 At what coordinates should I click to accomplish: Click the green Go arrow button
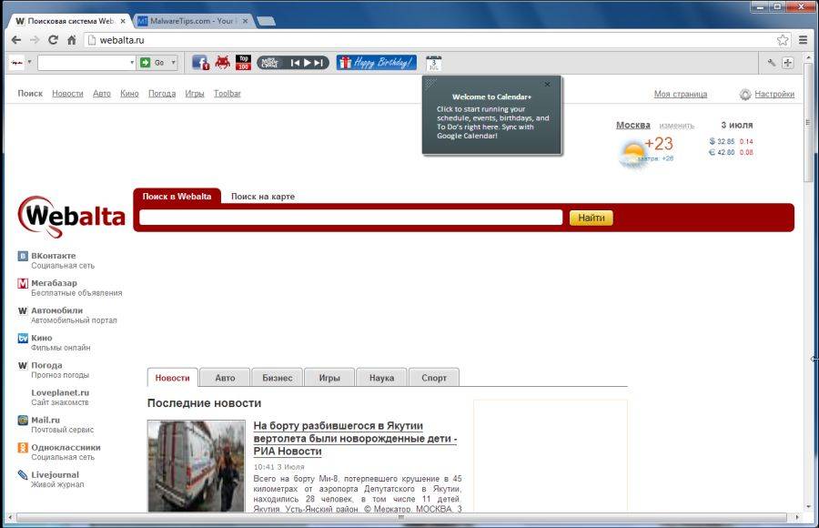click(x=146, y=63)
